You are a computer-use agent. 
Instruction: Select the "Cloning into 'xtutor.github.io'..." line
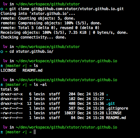click(x=38, y=14)
